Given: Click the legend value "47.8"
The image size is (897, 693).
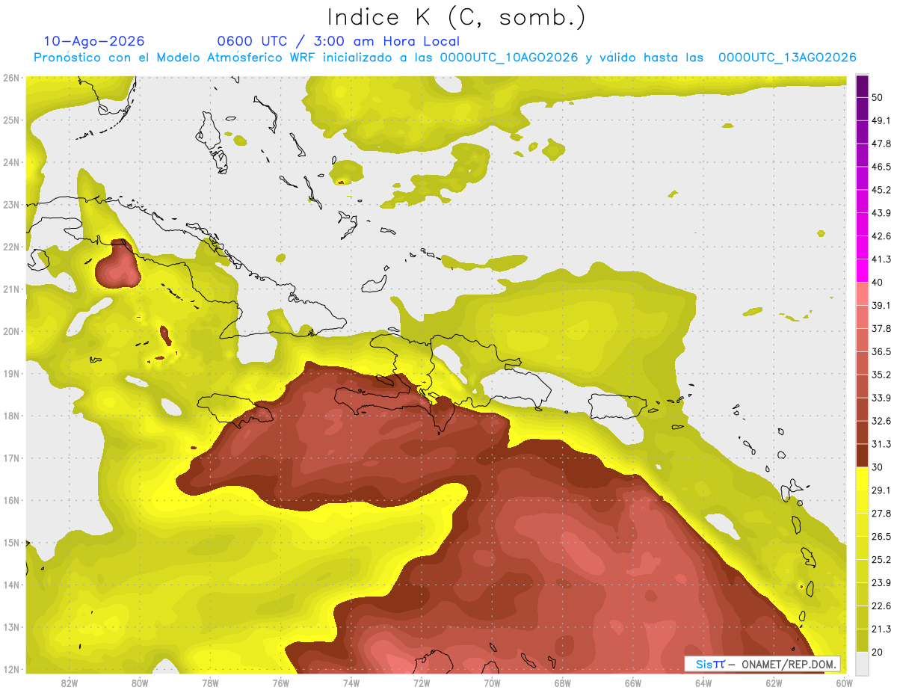Looking at the screenshot, I should [x=882, y=144].
